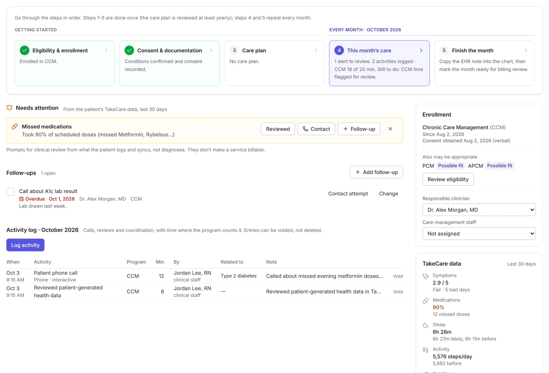Screen dimensions: 549x373
Task: Click the Review eligibility button
Action: click(448, 179)
